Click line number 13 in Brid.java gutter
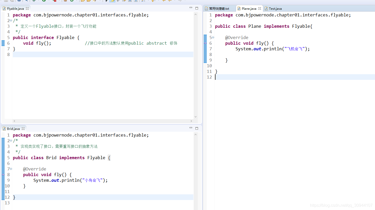This screenshot has width=375, height=210. tap(7, 203)
